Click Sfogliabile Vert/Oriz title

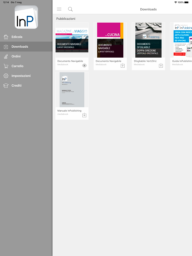145,61
